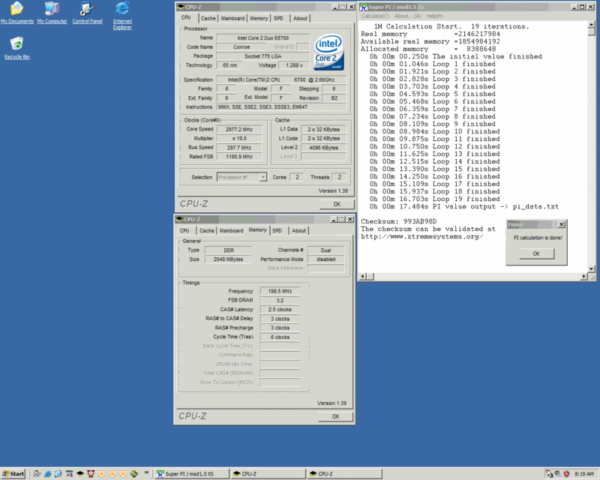Activate Super PI / mod1.5 XS taskbar button
600x480 pixels.
192,474
